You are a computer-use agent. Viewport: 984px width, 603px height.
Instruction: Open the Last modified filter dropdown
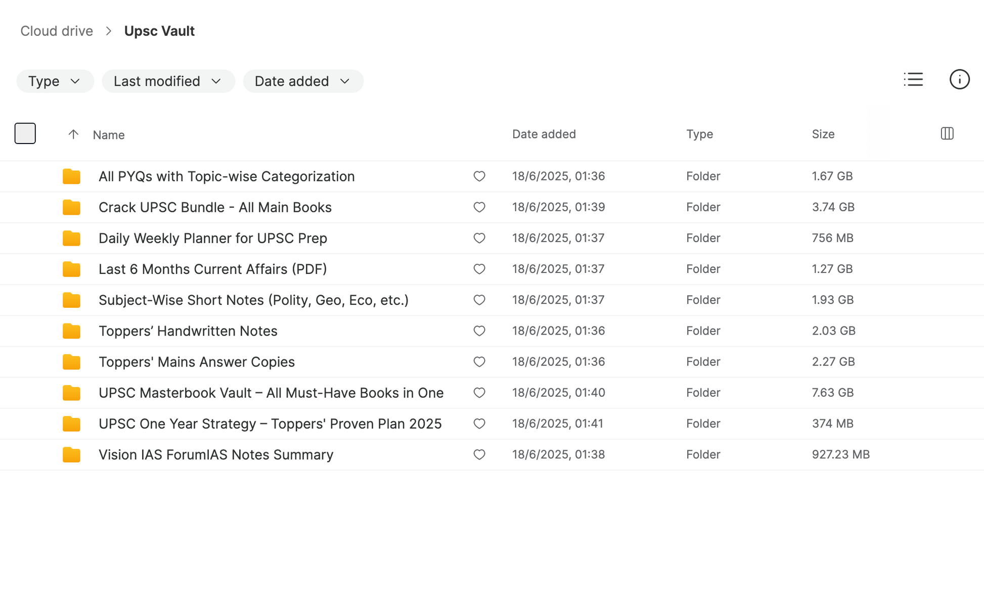(168, 81)
